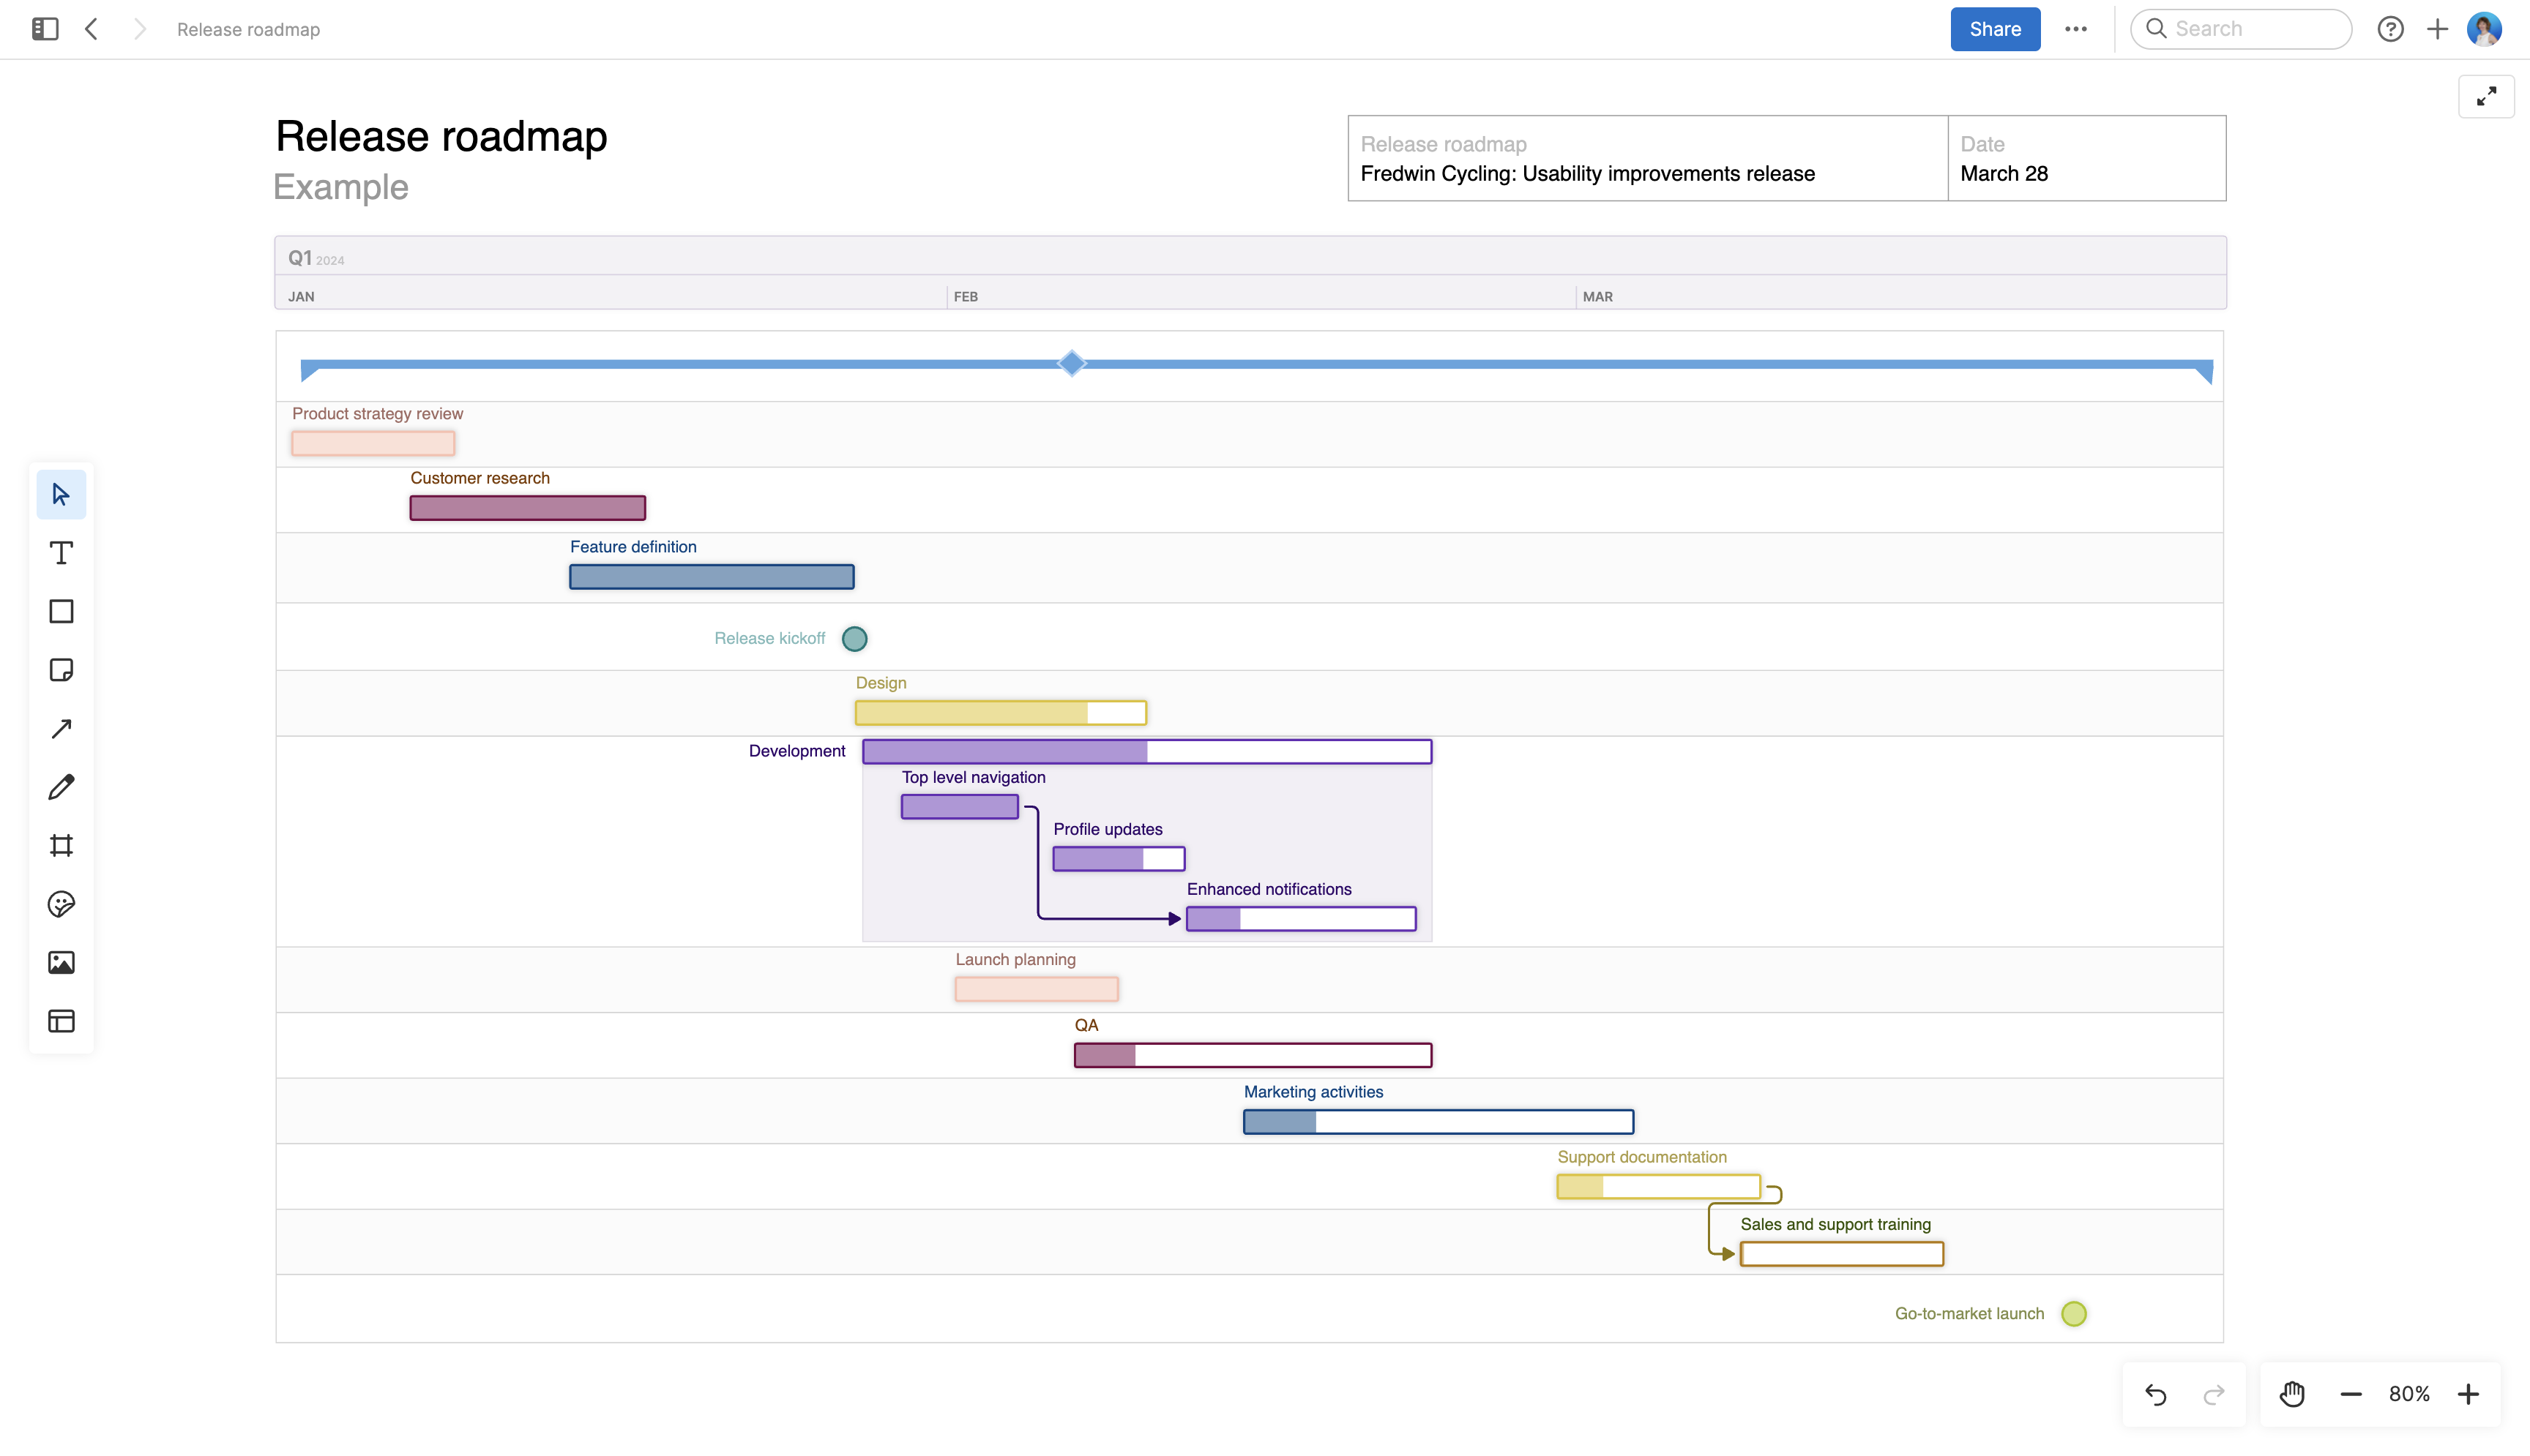This screenshot has width=2530, height=1456.
Task: Open the Stamp tool
Action: click(61, 904)
